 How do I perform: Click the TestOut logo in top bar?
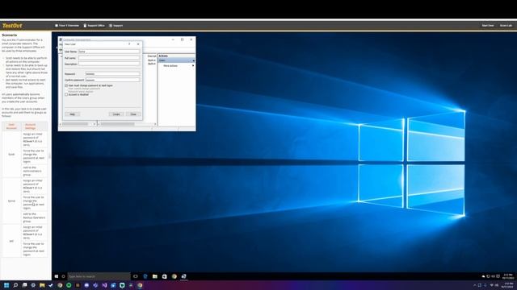tap(12, 25)
